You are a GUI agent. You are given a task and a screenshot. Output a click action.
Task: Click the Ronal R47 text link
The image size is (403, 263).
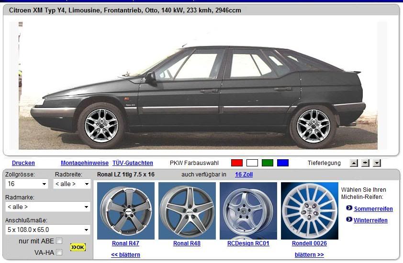(x=125, y=243)
